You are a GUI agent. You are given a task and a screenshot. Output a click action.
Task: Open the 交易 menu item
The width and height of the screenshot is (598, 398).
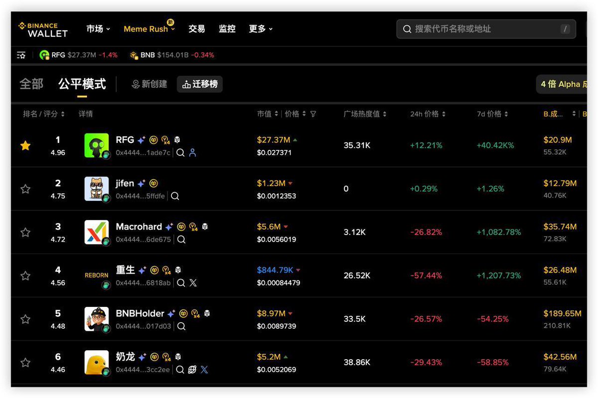tap(197, 29)
